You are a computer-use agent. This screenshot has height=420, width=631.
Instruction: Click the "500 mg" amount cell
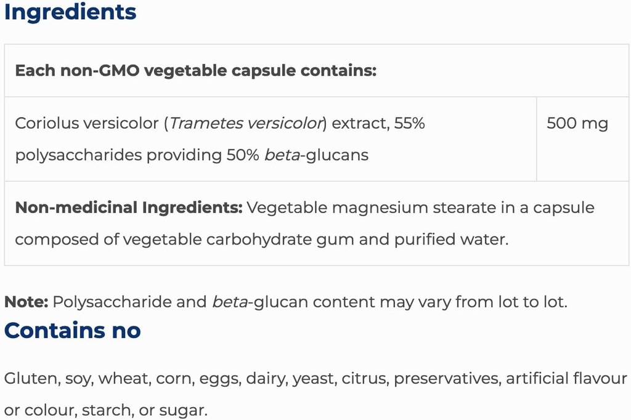(577, 123)
